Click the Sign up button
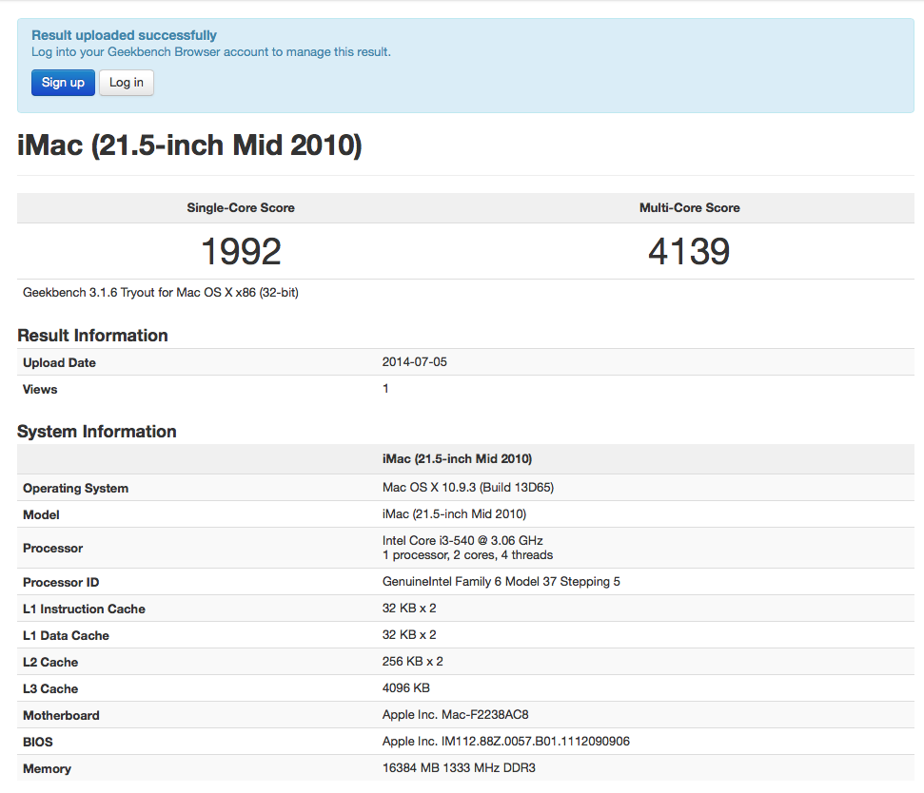The image size is (924, 793). pos(63,83)
